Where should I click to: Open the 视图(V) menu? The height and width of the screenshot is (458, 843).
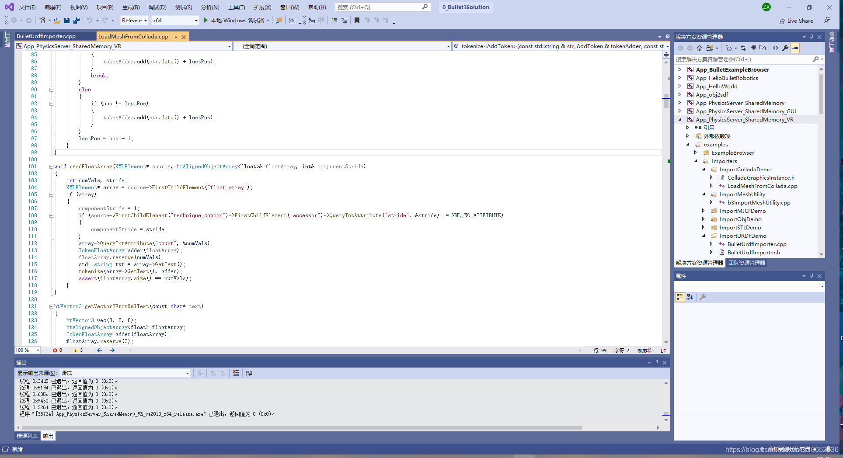(78, 7)
